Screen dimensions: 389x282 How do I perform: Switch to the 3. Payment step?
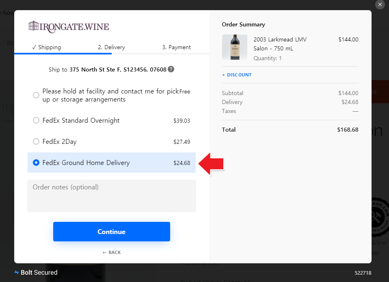coord(176,47)
